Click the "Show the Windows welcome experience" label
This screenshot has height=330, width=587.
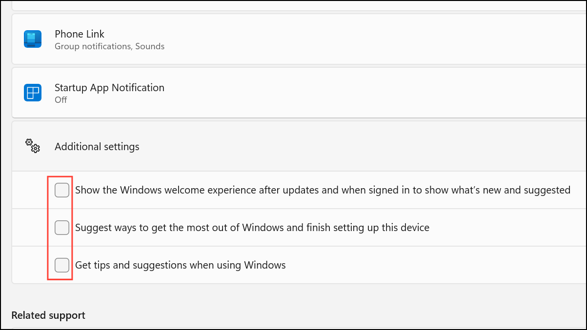pyautogui.click(x=323, y=190)
